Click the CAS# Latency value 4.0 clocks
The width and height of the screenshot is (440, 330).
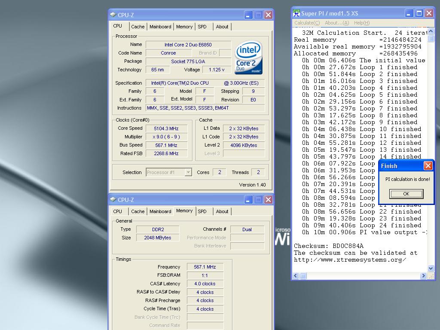(x=205, y=284)
